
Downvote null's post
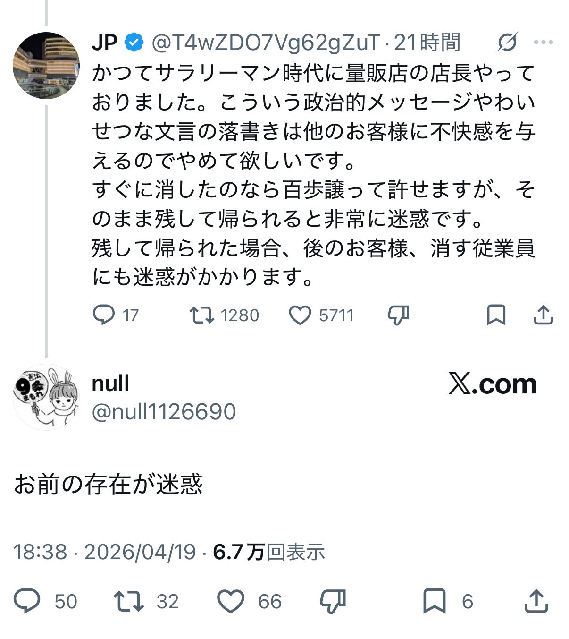pos(333,601)
